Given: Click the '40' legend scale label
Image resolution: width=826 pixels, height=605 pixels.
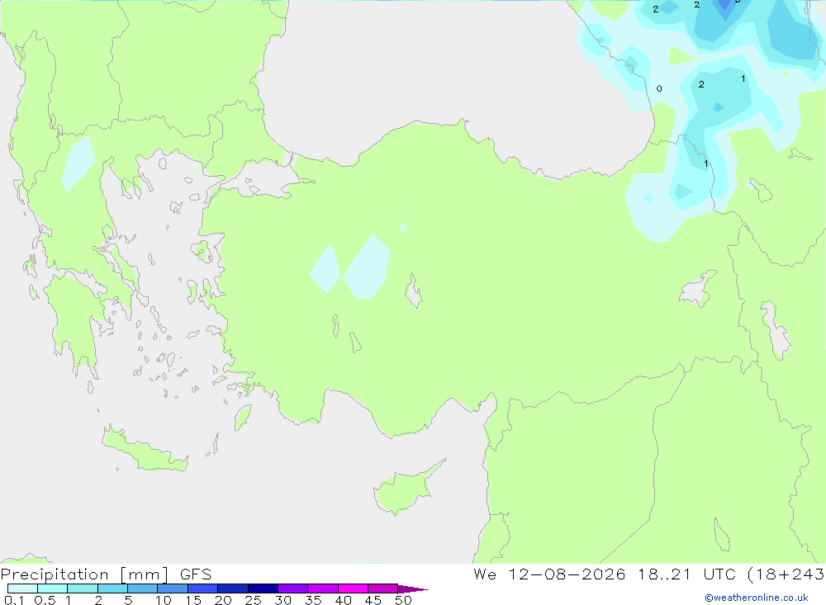Looking at the screenshot, I should click(343, 600).
